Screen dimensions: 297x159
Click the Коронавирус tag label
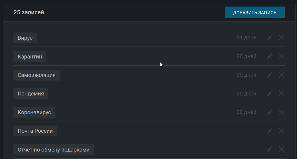coord(34,112)
